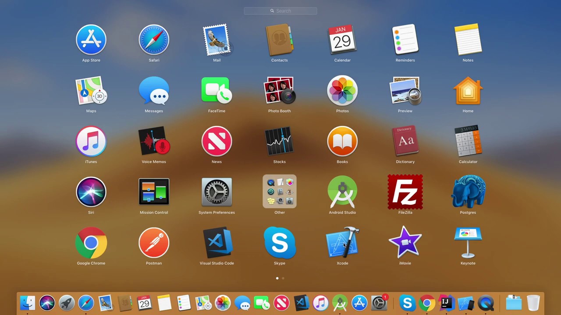Open Calendar from the Launchpad grid
Viewport: 561px width, 315px height.
pyautogui.click(x=342, y=40)
